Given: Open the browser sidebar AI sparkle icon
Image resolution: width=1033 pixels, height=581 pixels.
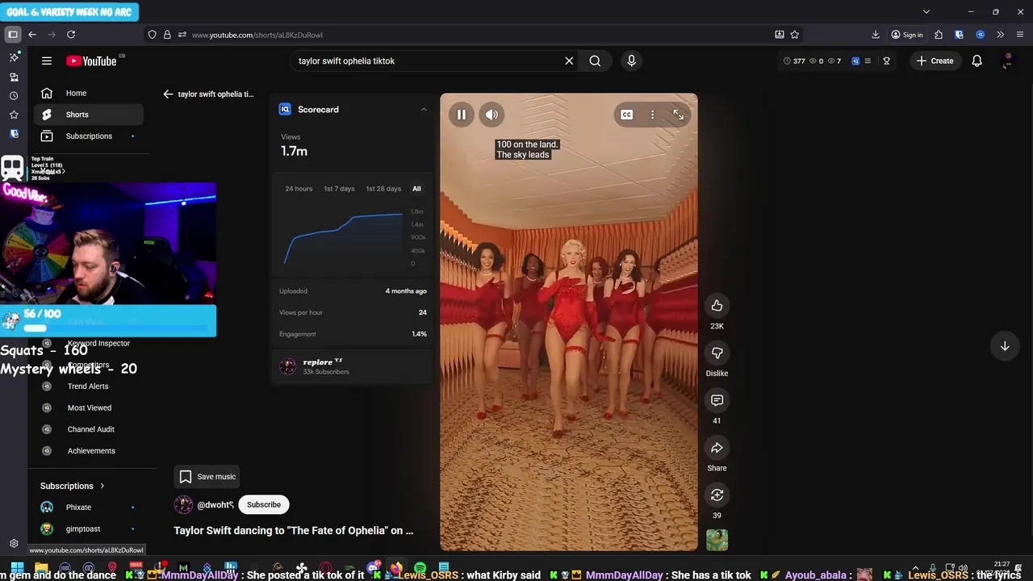Looking at the screenshot, I should click(14, 57).
